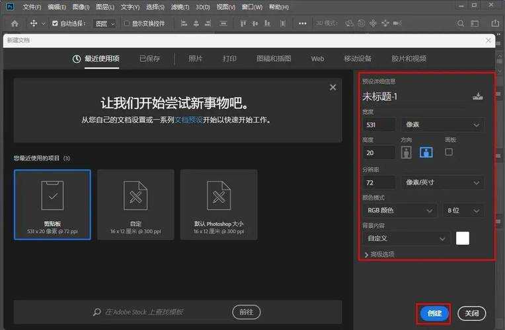Screen dimensions: 505x330
Task: Open the Move tool preset chevron
Action: (44, 24)
